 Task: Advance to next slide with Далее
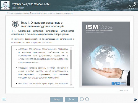[x=71, y=99]
